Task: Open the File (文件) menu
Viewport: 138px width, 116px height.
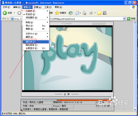Action: 6,7
